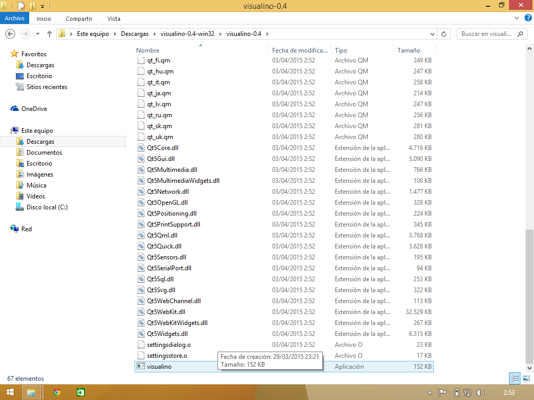Click the Qt5Core.dll file icon
The image size is (534, 400).
pos(141,147)
